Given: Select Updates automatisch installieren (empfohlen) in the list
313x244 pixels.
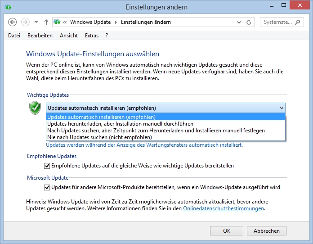Looking at the screenshot, I should [165, 117].
